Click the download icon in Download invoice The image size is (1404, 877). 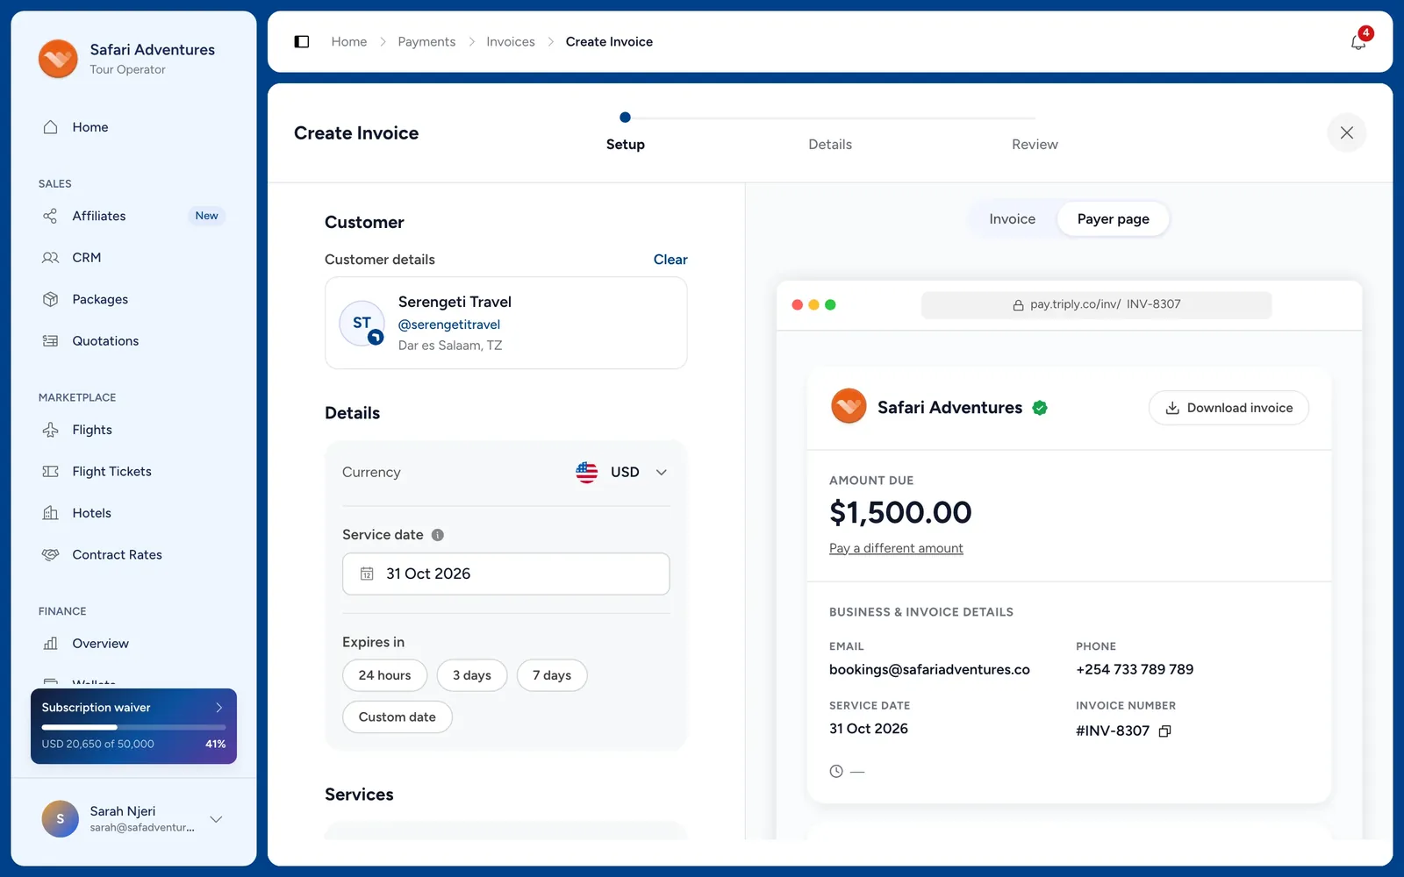[1172, 408]
